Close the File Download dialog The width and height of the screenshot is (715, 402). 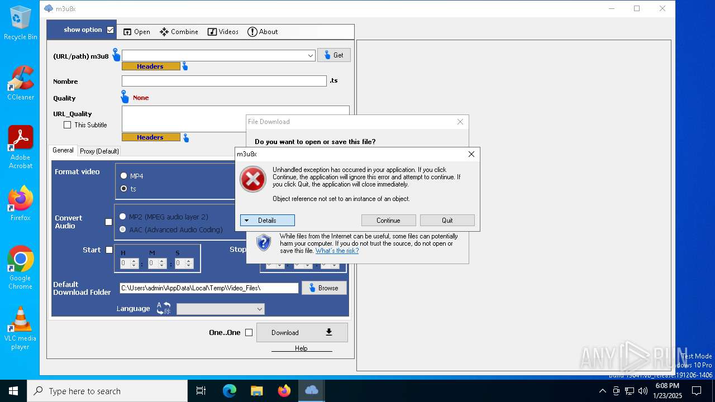click(460, 122)
